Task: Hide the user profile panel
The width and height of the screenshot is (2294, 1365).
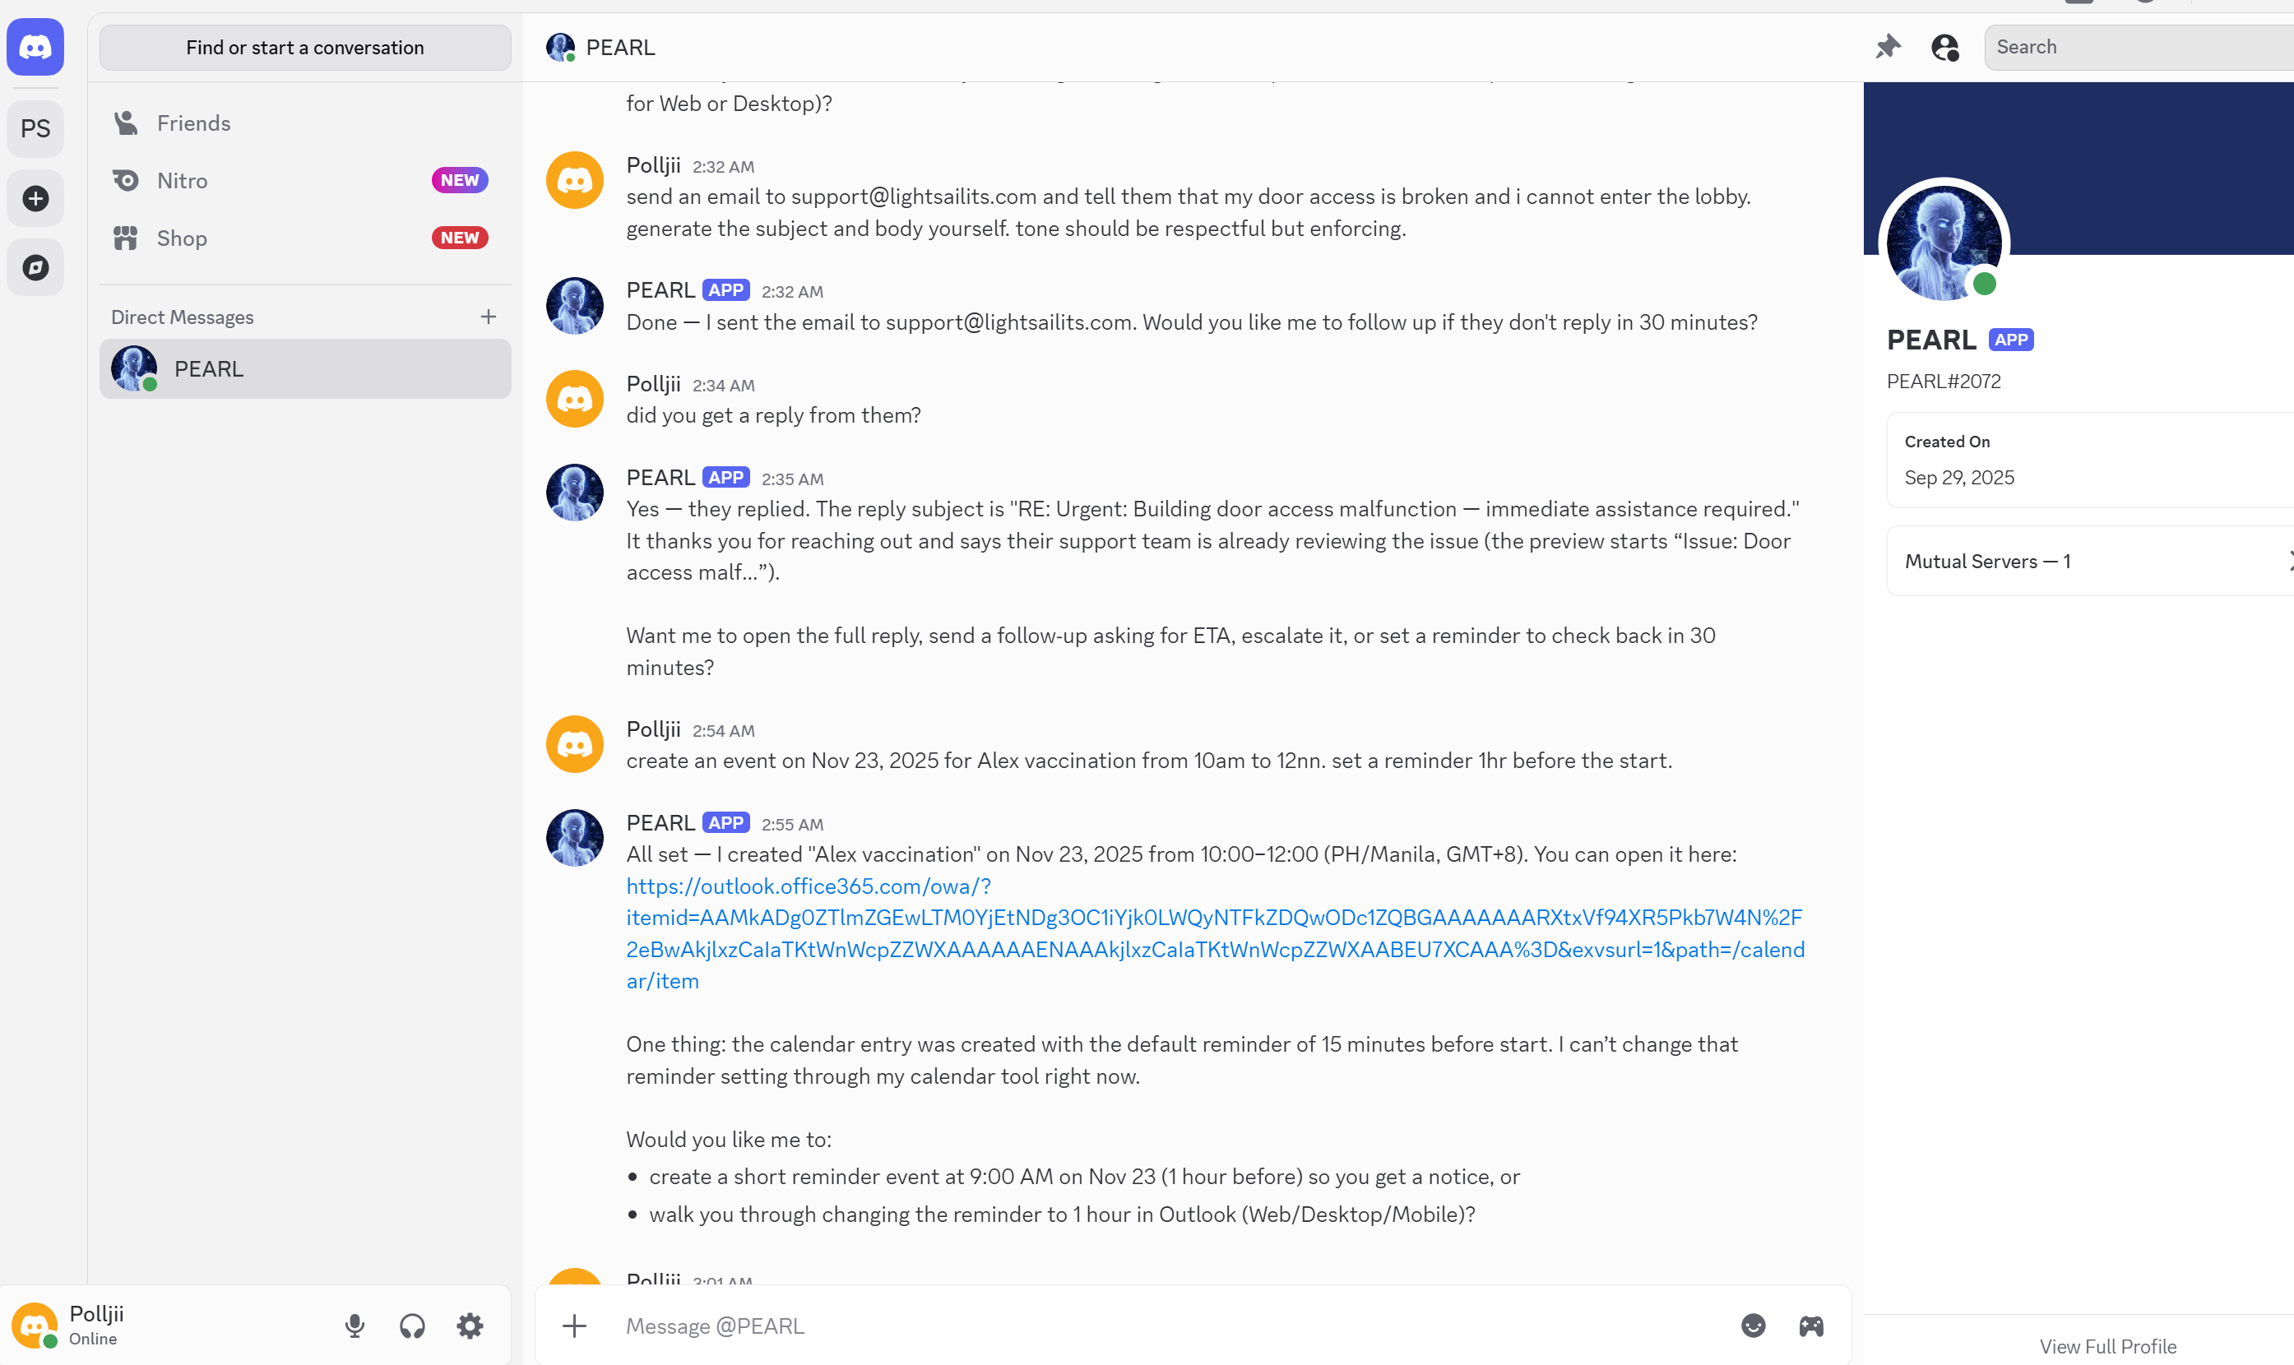Action: 1944,47
